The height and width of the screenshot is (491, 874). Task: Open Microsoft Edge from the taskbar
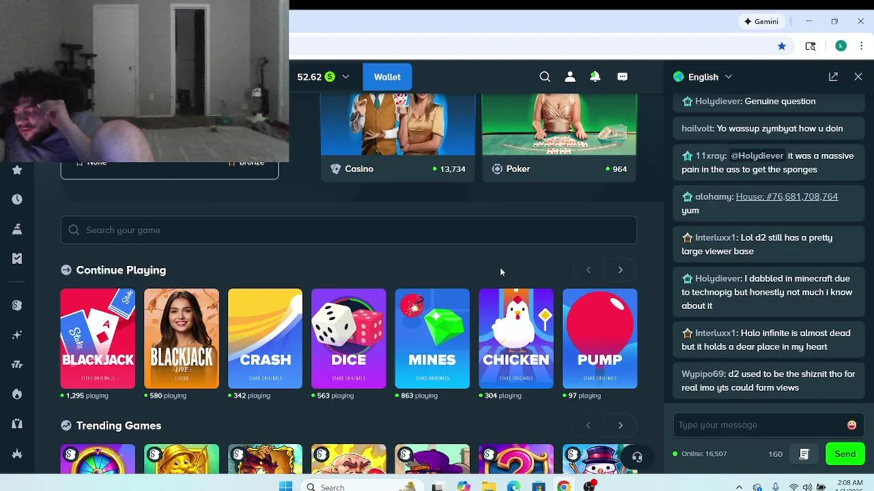(x=513, y=487)
